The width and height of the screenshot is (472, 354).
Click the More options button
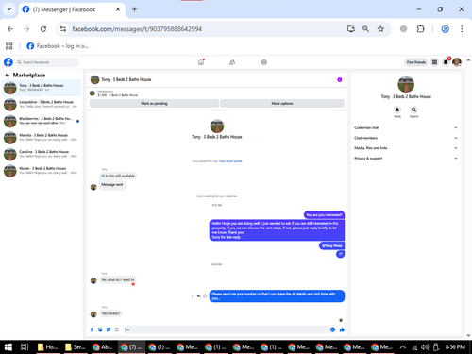(282, 103)
